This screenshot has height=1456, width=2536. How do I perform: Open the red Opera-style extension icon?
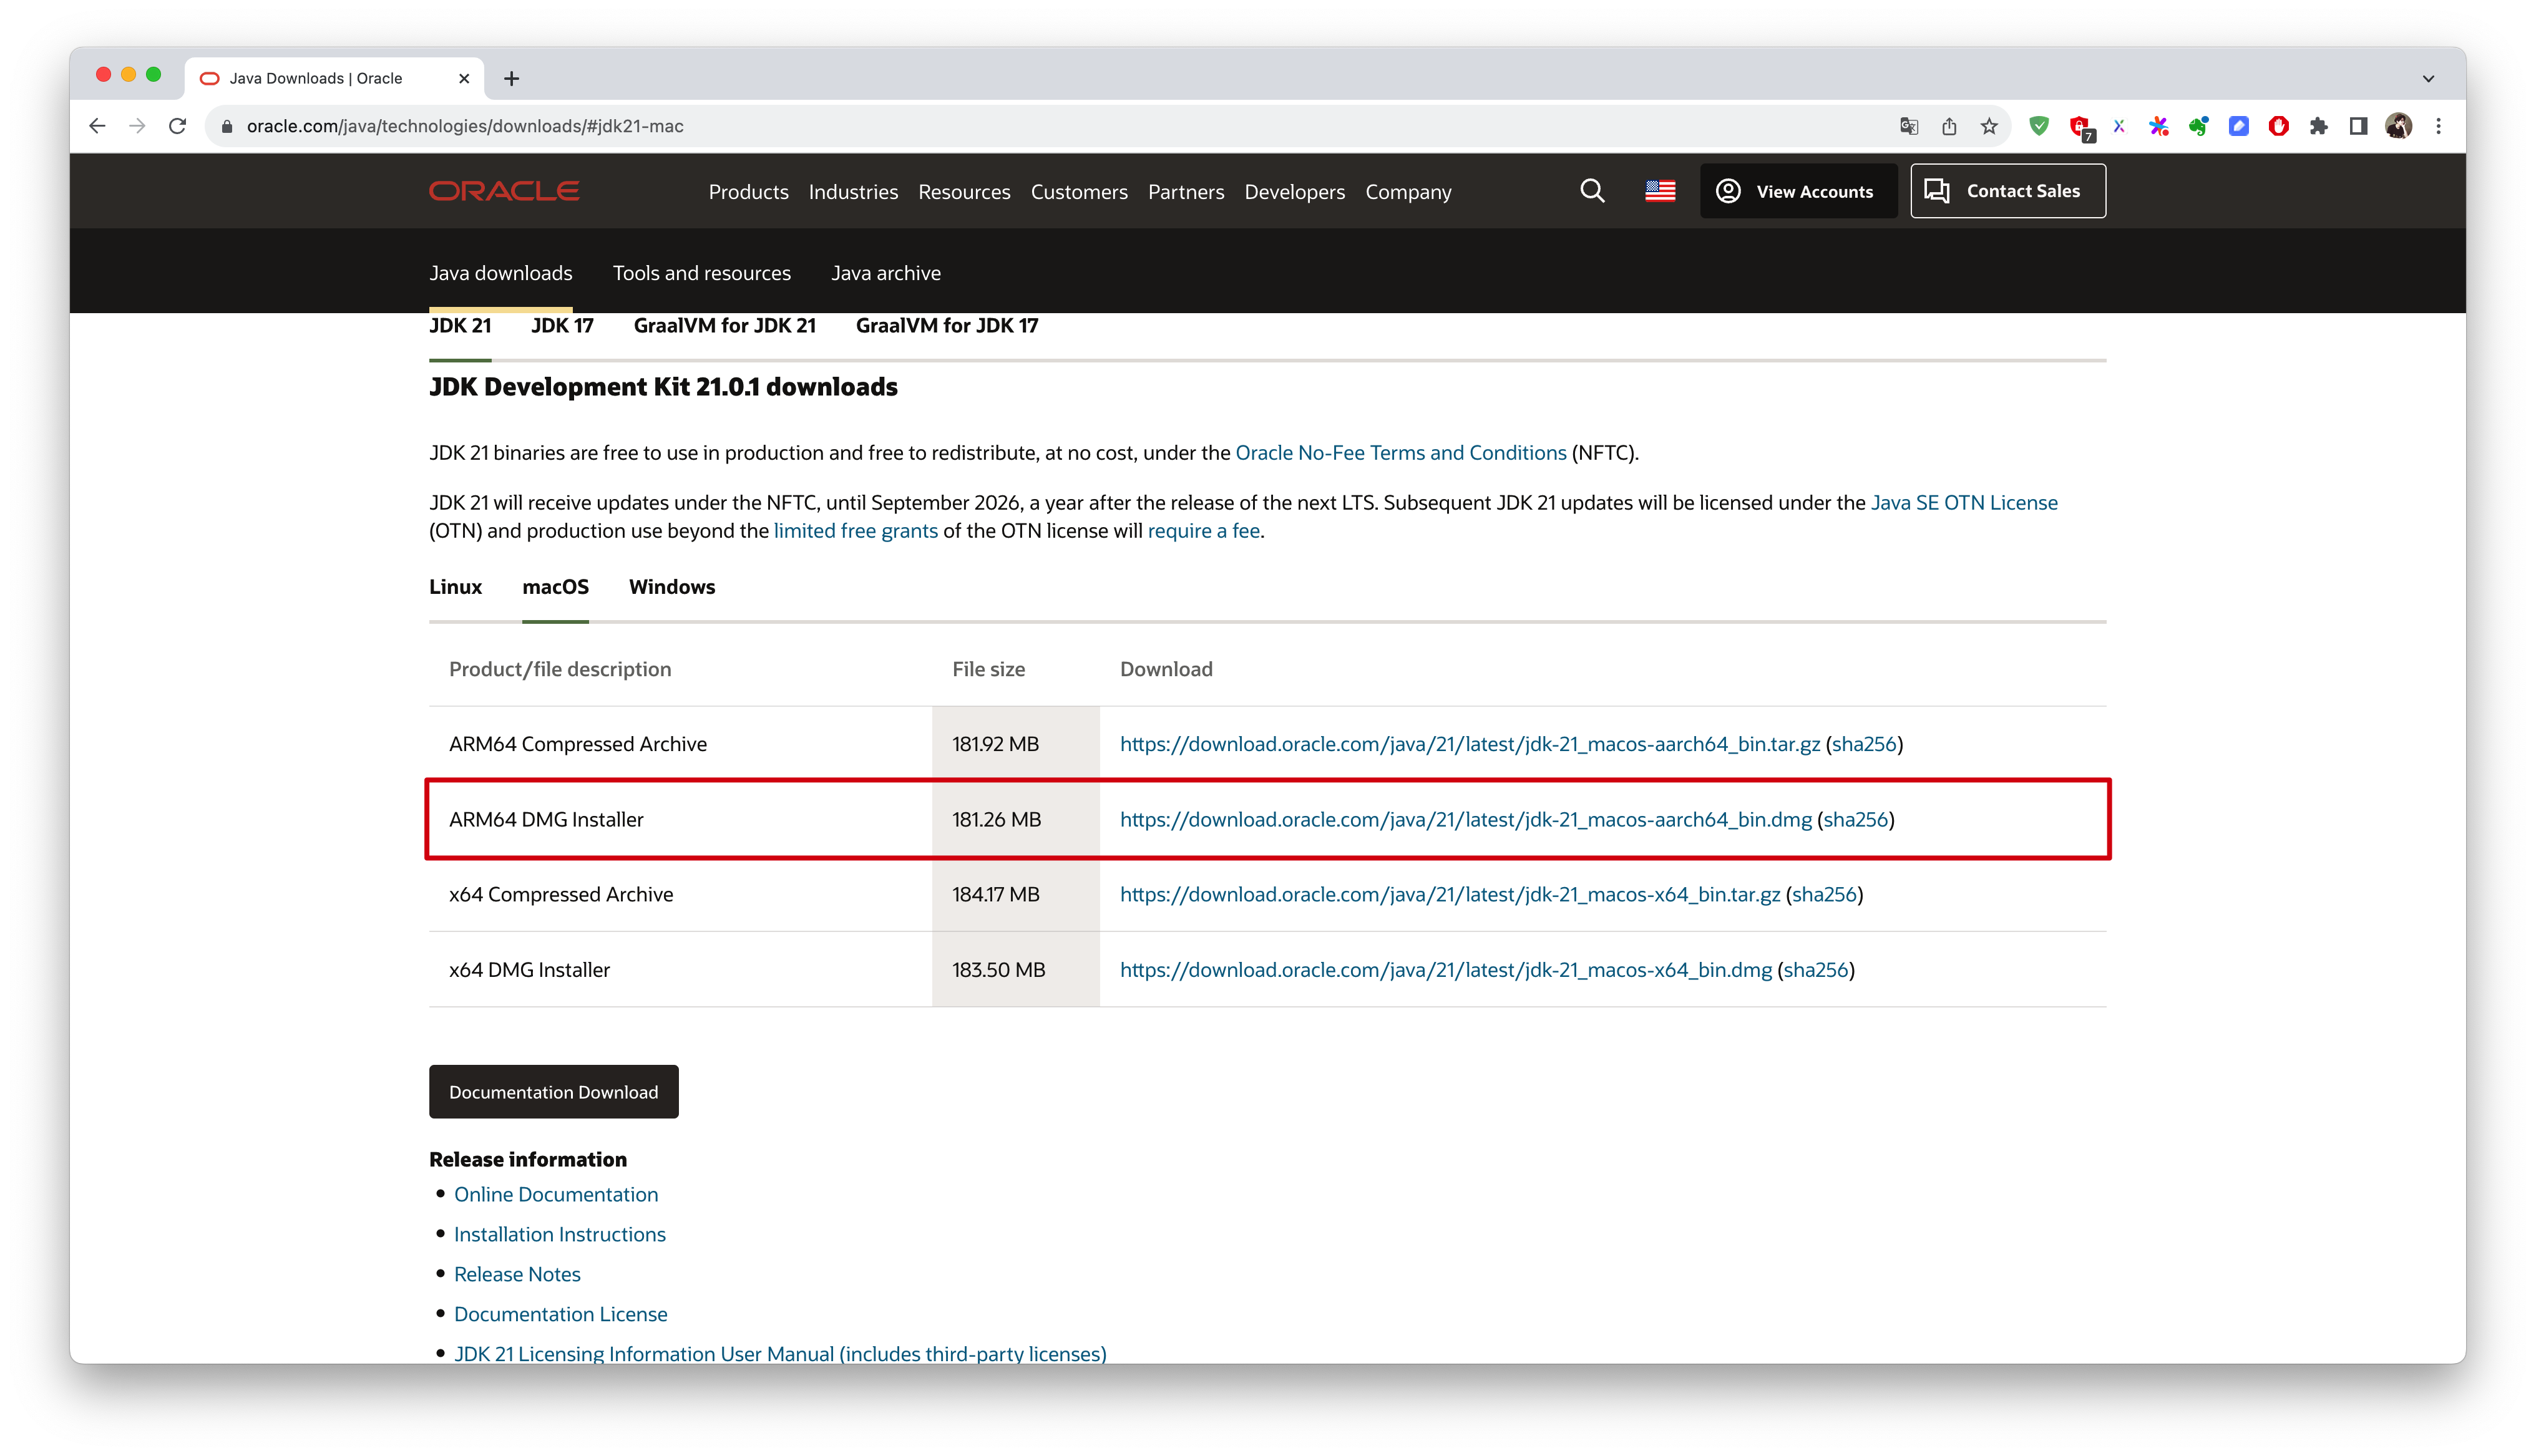click(2279, 126)
